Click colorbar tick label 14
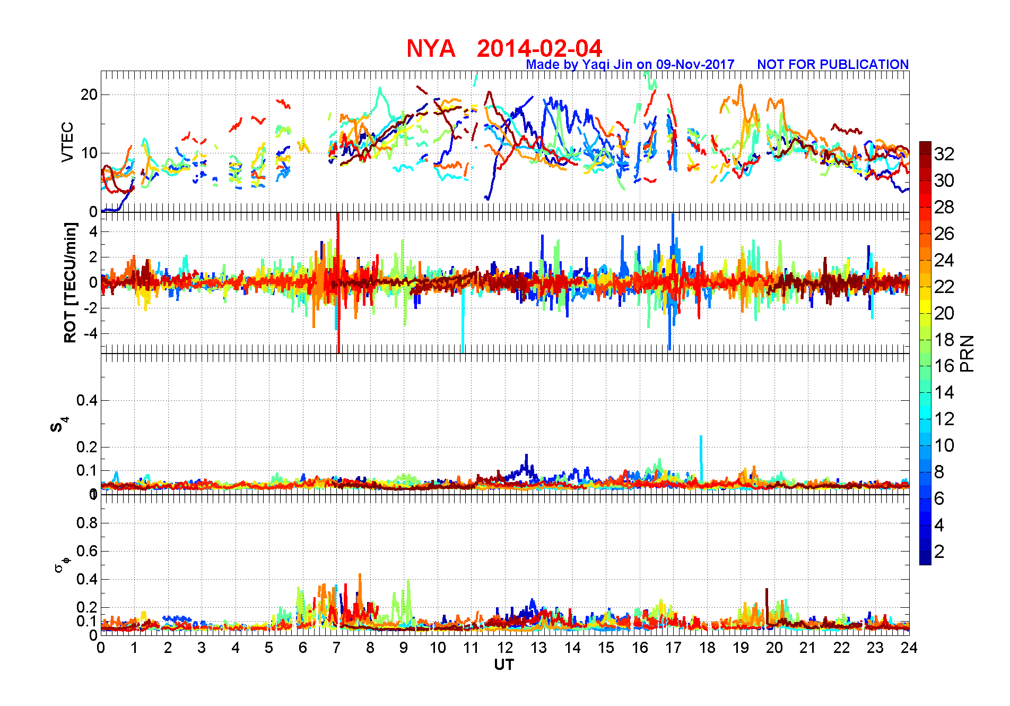The height and width of the screenshot is (706, 1010). click(944, 392)
